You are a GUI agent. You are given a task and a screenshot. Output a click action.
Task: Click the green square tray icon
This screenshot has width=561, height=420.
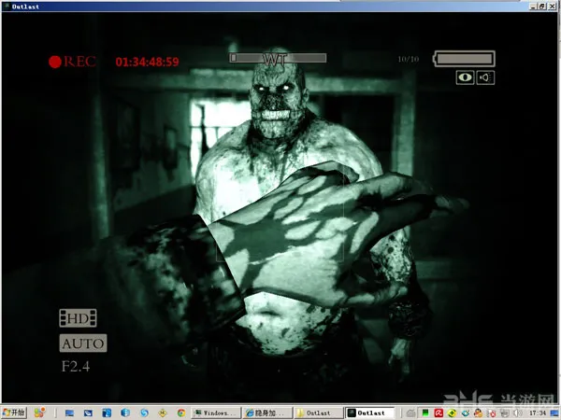[x=425, y=413]
